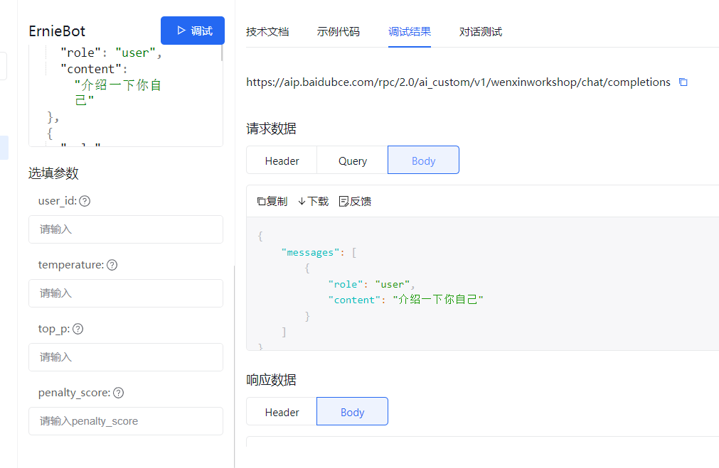The width and height of the screenshot is (719, 468).
Task: Download the request body with 下载
Action: coord(313,202)
